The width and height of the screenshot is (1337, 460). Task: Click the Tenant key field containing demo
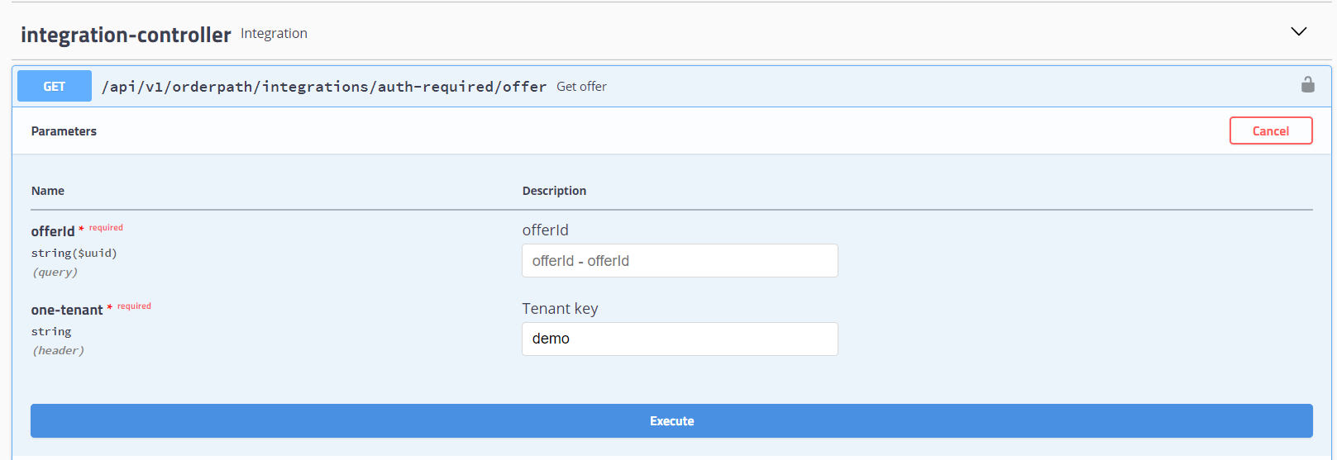(680, 339)
